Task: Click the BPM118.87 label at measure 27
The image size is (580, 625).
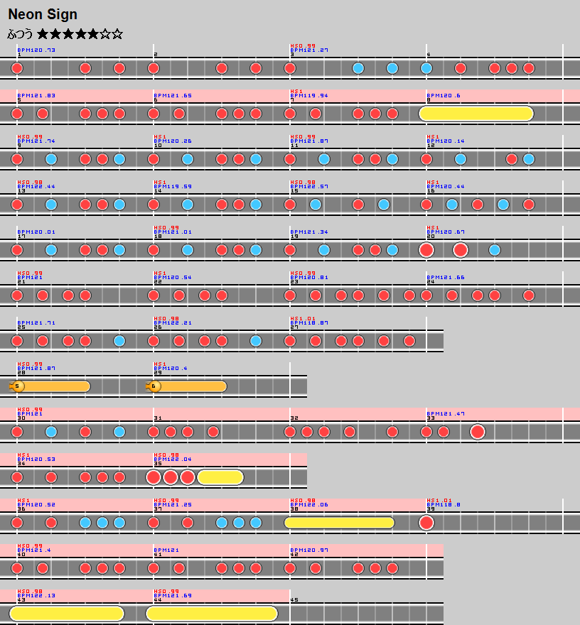Action: 309,323
